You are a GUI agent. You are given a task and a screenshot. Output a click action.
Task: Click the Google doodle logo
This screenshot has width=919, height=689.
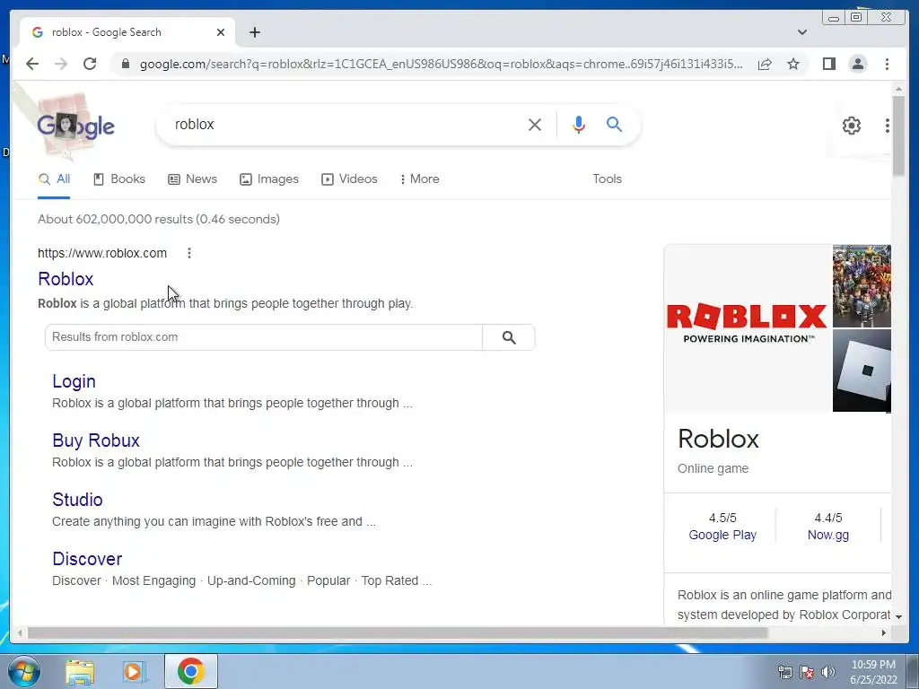[75, 126]
